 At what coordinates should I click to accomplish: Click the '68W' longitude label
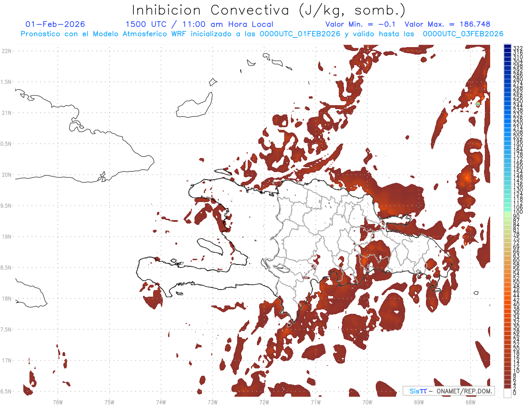point(470,402)
